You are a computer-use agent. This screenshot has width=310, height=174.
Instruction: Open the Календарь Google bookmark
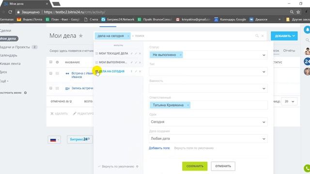click(230, 19)
